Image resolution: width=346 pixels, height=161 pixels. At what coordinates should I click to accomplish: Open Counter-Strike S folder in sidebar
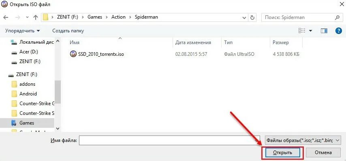pyautogui.click(x=37, y=113)
